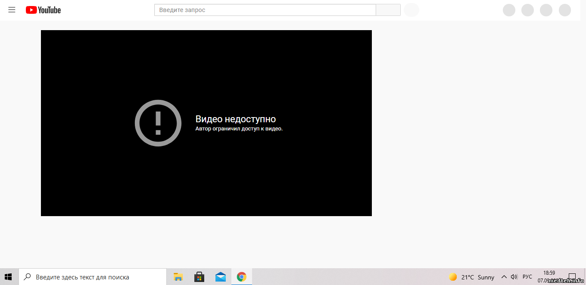Viewport: 586px width, 285px height.
Task: Click the last round icon in top-right header
Action: 564,10
